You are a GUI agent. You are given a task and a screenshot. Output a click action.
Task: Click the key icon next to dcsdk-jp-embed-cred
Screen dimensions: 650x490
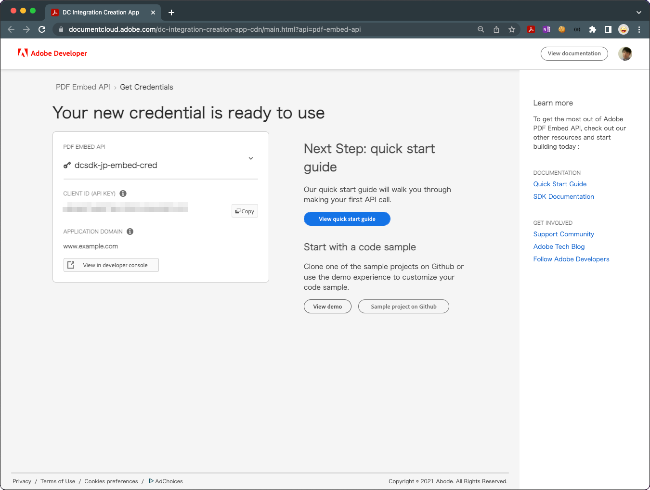click(67, 165)
